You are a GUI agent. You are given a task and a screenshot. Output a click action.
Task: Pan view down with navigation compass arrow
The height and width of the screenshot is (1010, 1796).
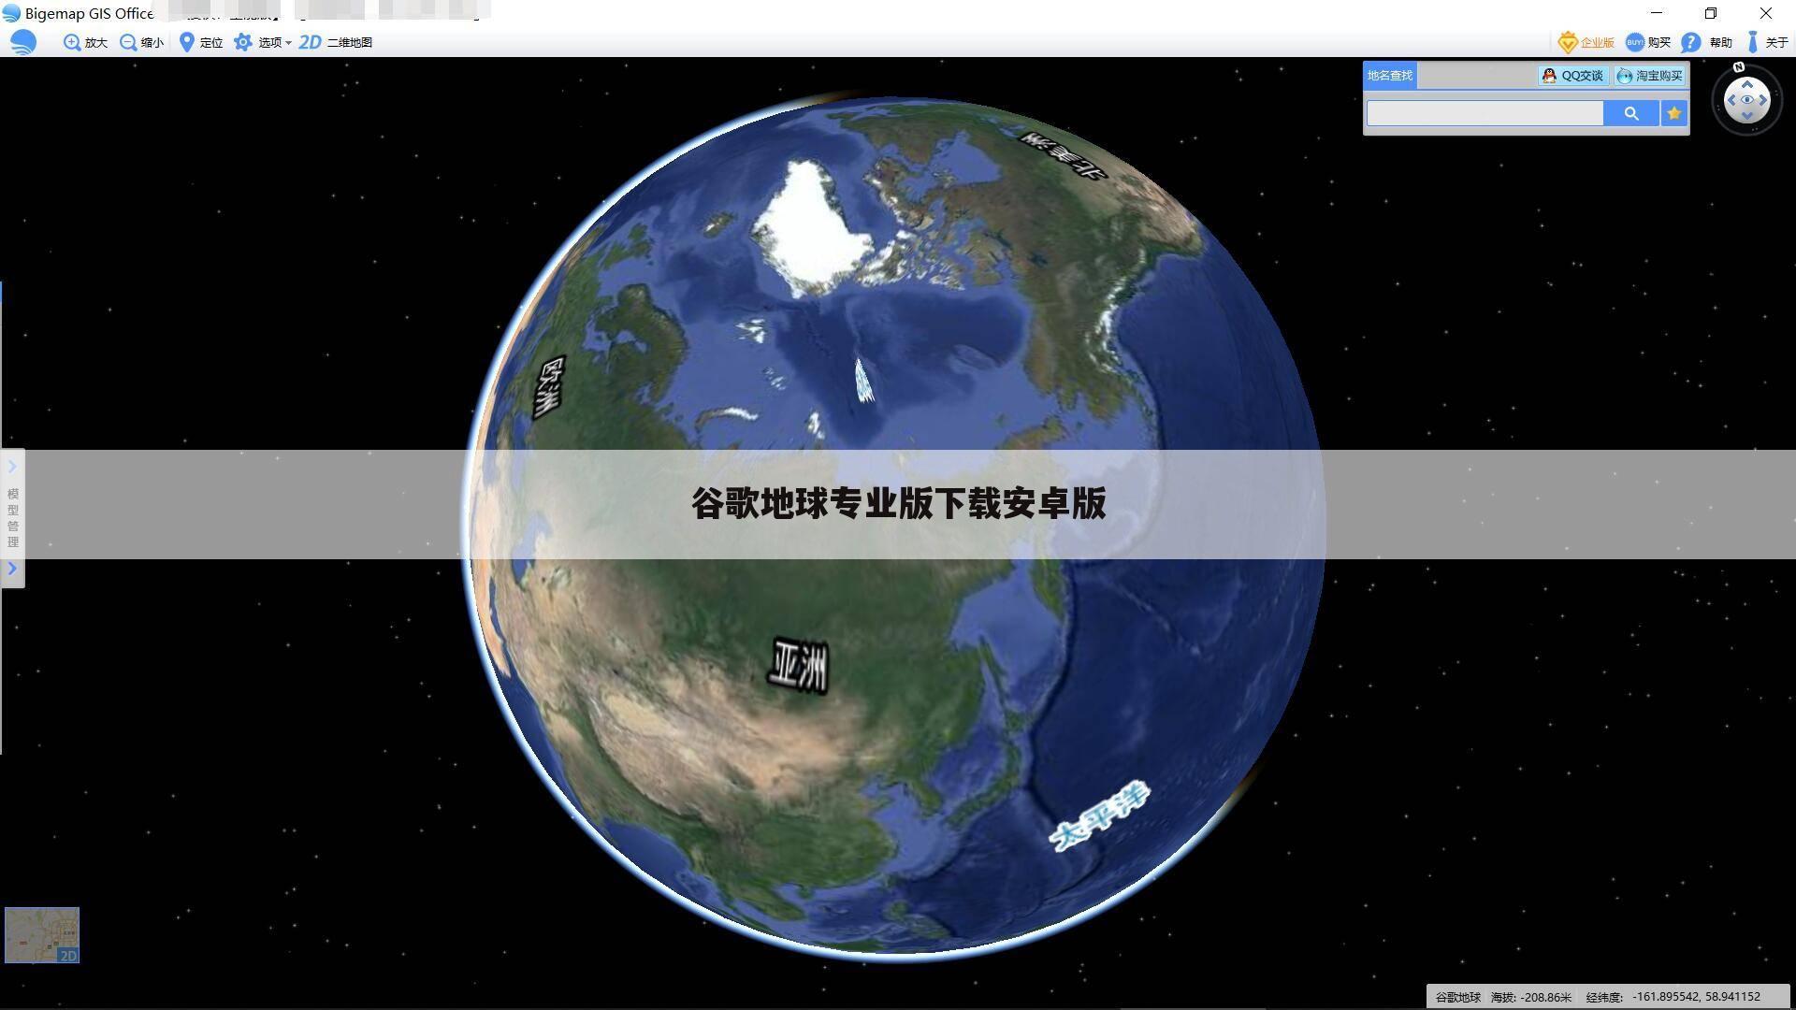click(1746, 115)
